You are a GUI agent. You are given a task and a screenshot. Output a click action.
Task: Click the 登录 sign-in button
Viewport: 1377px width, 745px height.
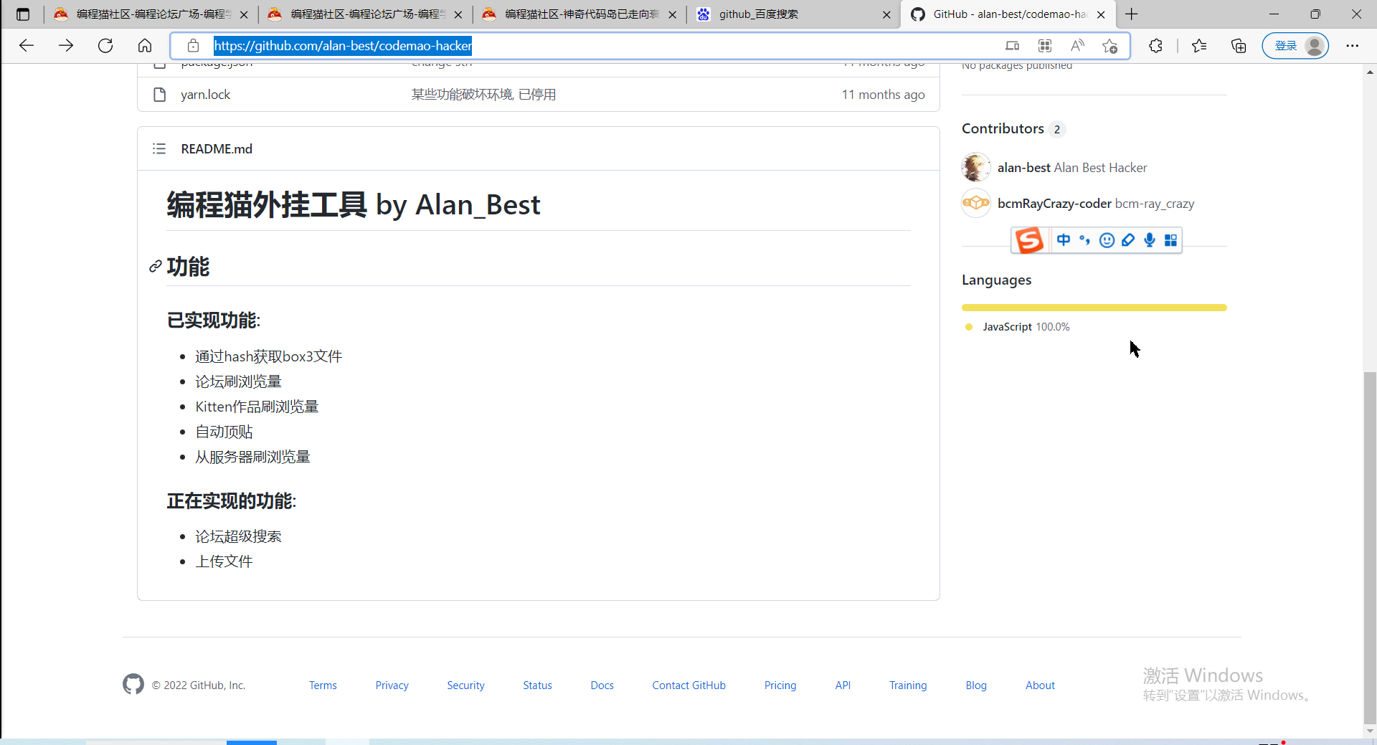1295,46
